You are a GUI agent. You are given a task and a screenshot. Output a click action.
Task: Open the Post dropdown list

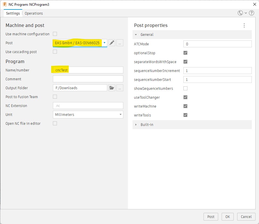[x=105, y=43]
